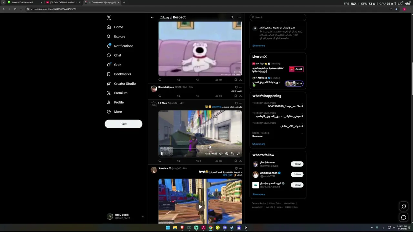The image size is (413, 232).
Task: Bookmark the Brian cartoon video post
Action: [236, 80]
